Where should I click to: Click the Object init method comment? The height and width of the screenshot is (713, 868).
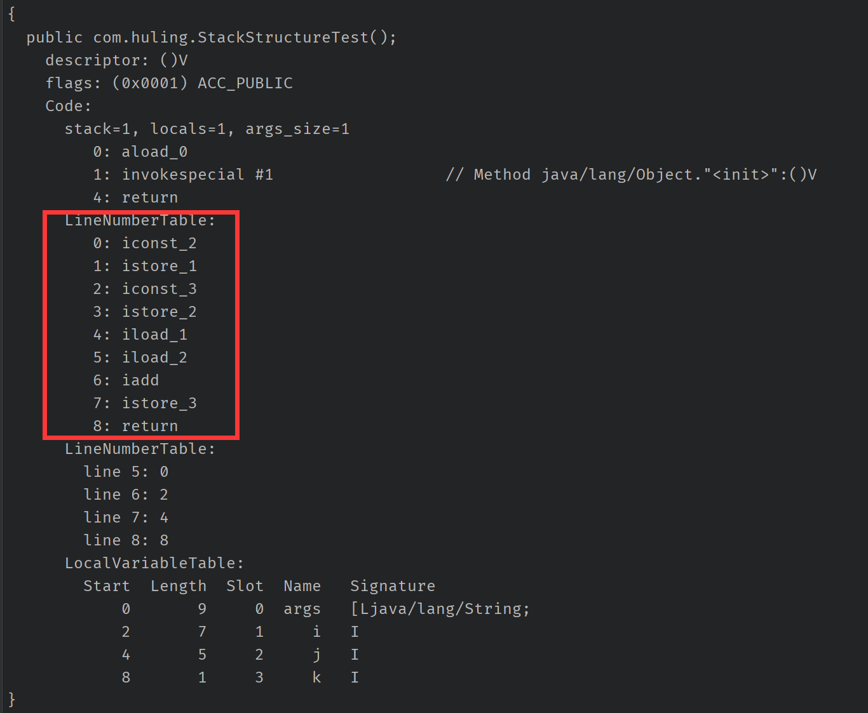[x=631, y=175]
